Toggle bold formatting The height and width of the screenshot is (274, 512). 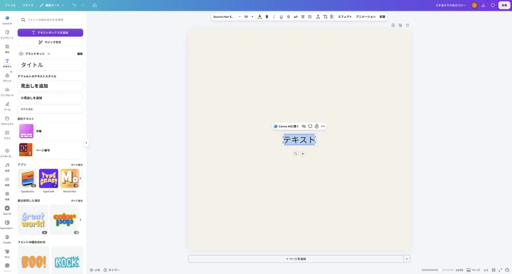(x=267, y=16)
